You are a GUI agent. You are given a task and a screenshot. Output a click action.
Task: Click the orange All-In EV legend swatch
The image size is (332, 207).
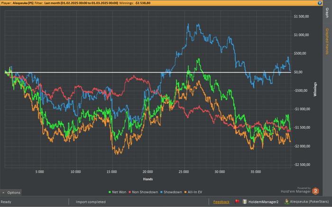(x=185, y=192)
